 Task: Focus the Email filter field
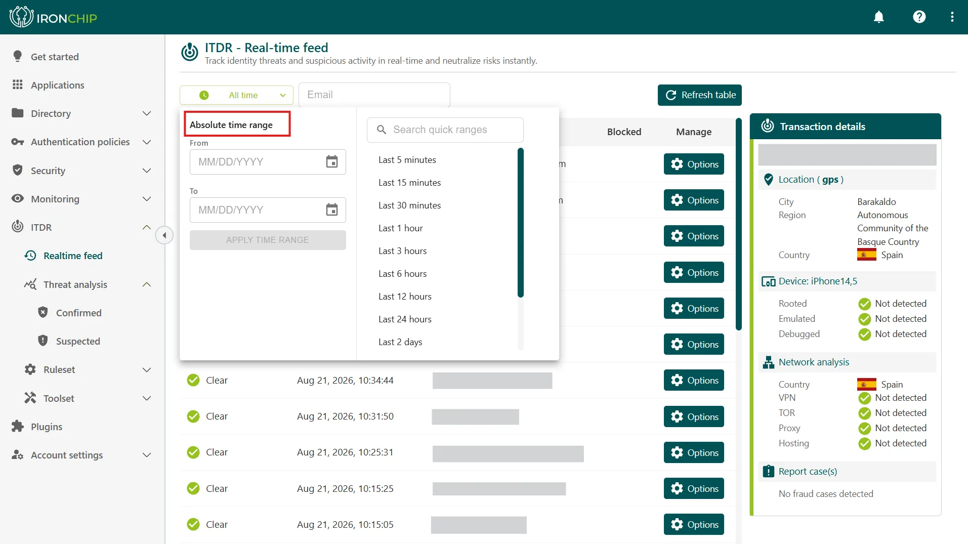[374, 95]
